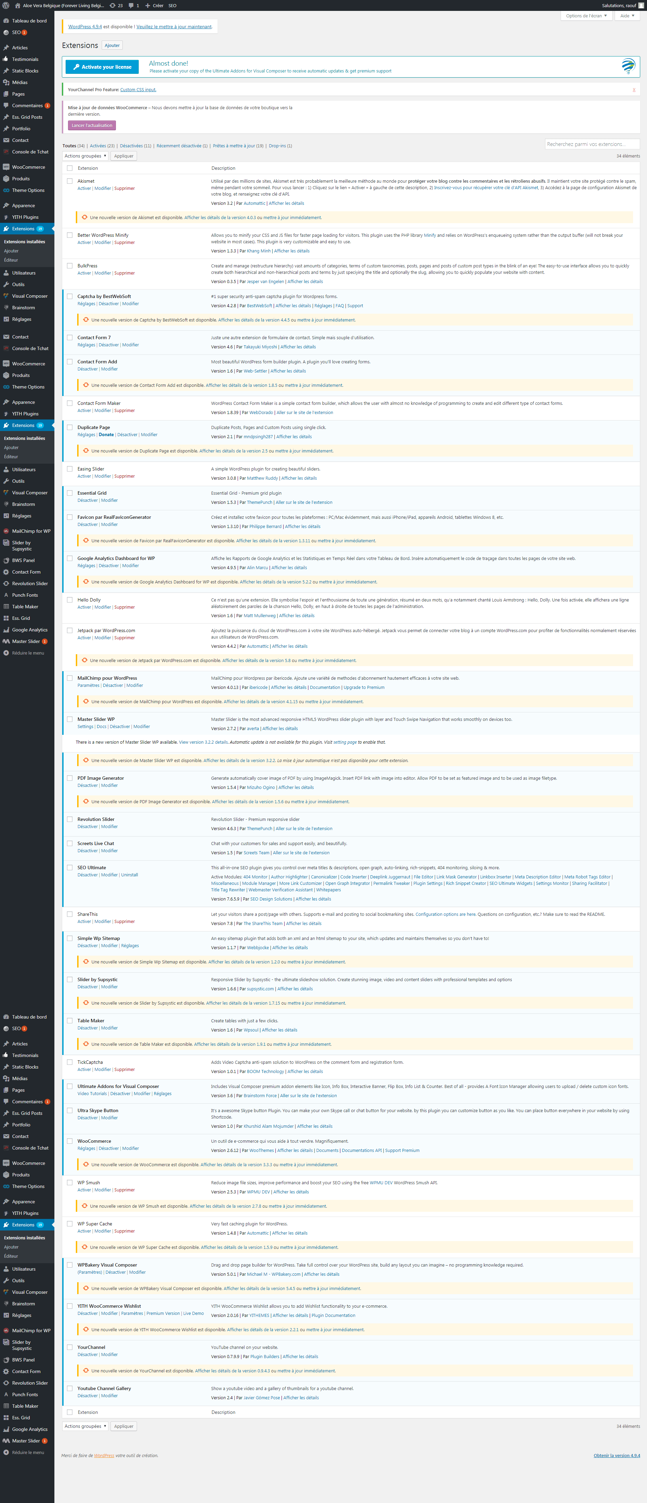647x1503 pixels.
Task: Expand the Aide help dropdown
Action: coord(627,16)
